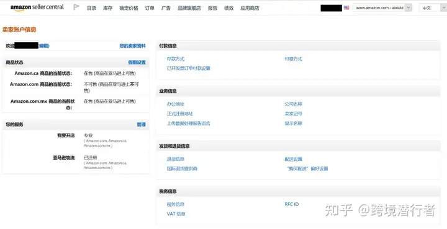Click the 您的卖家资料 link

pos(133,46)
